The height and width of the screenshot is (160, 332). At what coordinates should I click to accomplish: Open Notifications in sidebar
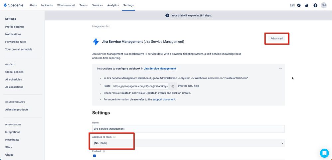click(13, 34)
